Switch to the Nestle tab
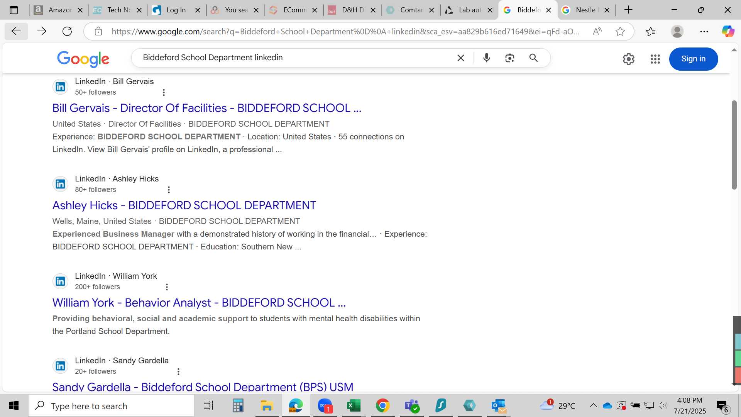 [x=586, y=10]
